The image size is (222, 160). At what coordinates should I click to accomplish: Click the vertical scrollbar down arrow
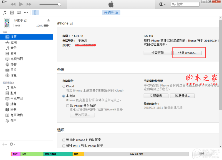(x=220, y=146)
